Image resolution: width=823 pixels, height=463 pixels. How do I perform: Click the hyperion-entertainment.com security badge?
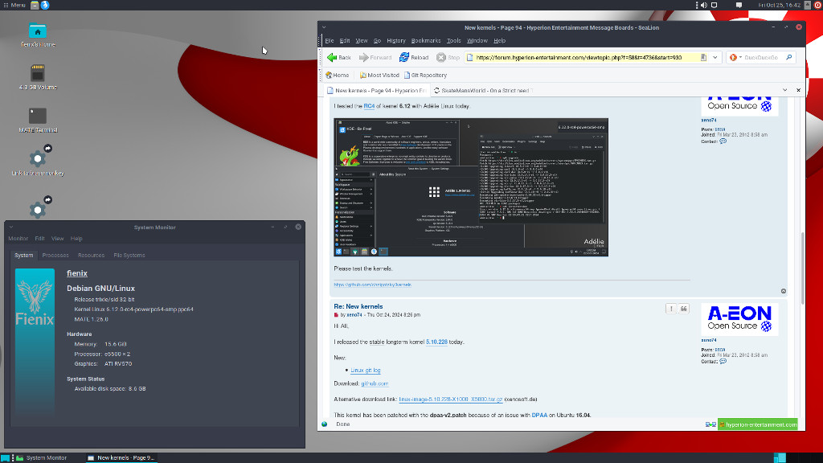click(758, 424)
